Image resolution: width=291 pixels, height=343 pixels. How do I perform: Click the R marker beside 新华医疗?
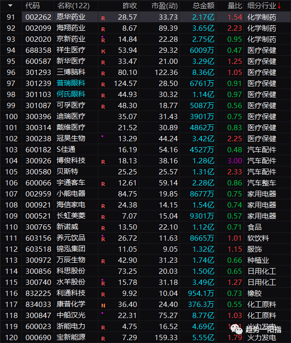[103, 62]
